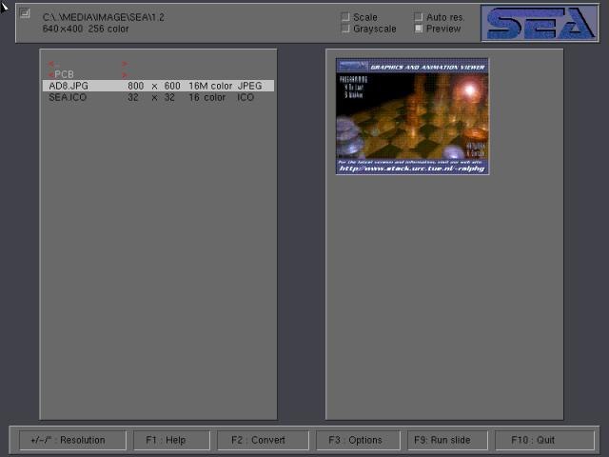
Task: Click the +/-/* Resolution button
Action: 72,440
